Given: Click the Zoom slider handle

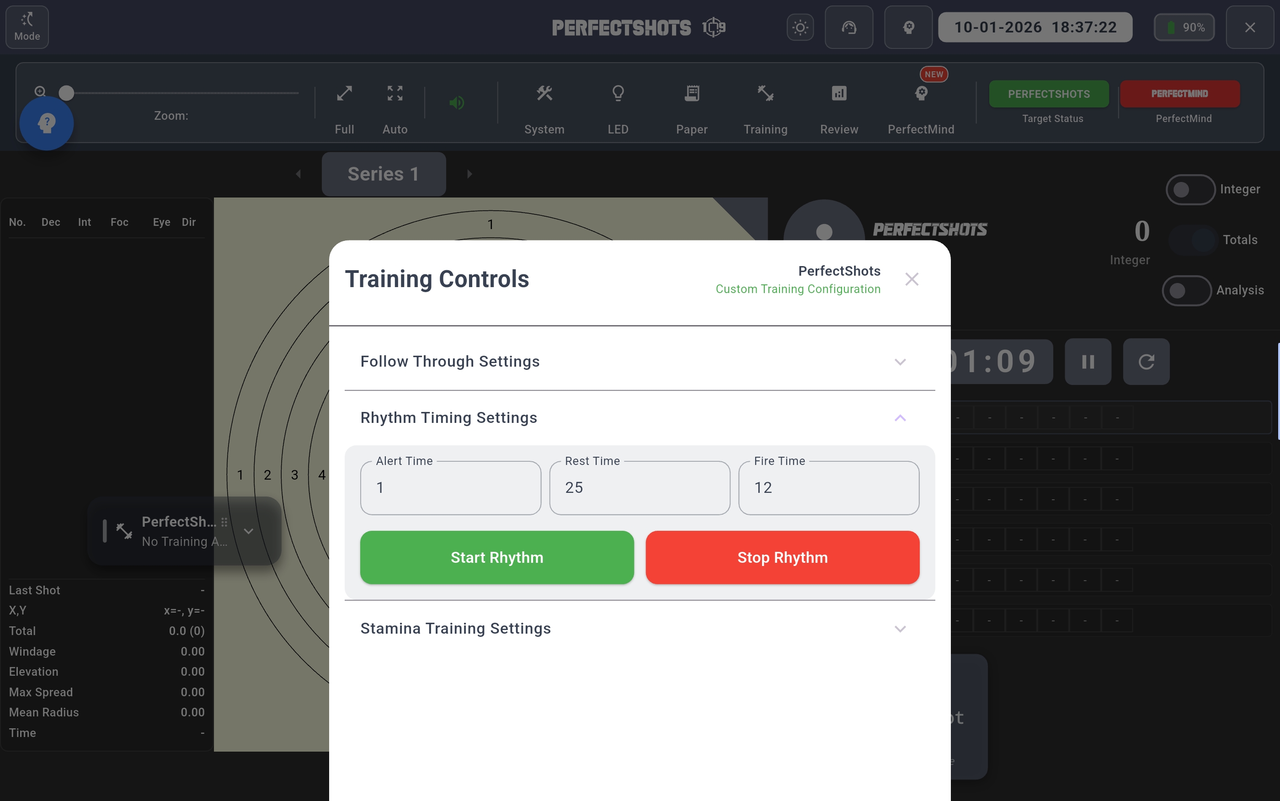Looking at the screenshot, I should (x=66, y=93).
